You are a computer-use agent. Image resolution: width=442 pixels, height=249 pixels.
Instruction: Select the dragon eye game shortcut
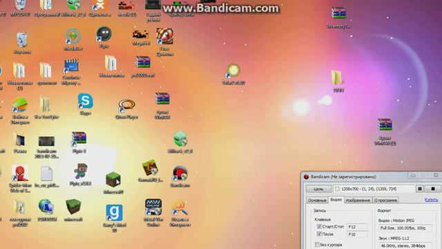tap(164, 36)
